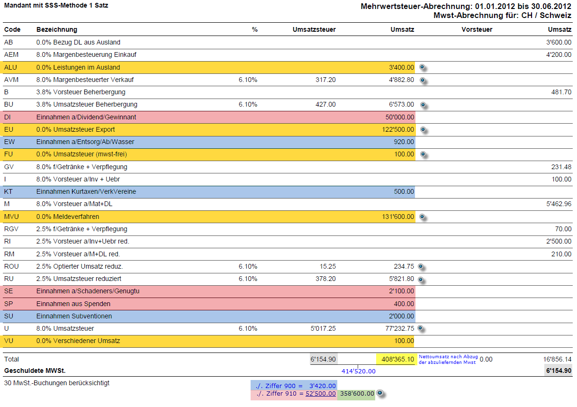Open the underlined Ziffer 910 amount 52'500.00
This screenshot has width=577, height=407.
321,394
